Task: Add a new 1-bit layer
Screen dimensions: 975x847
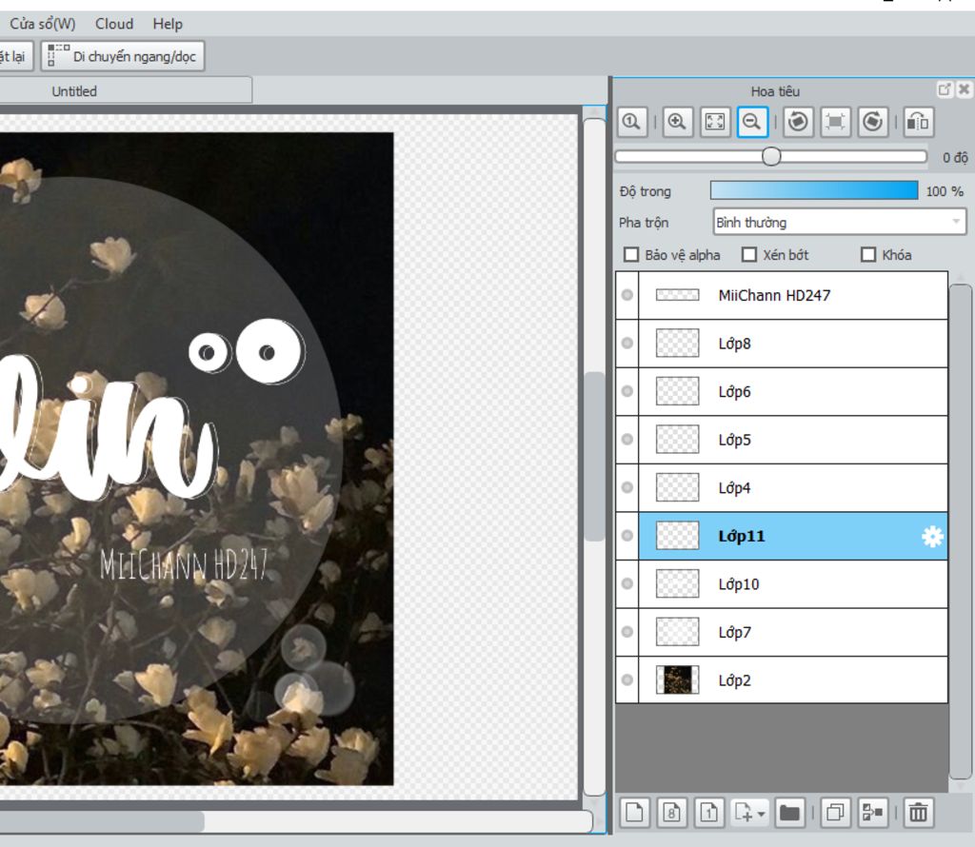Action: click(708, 812)
